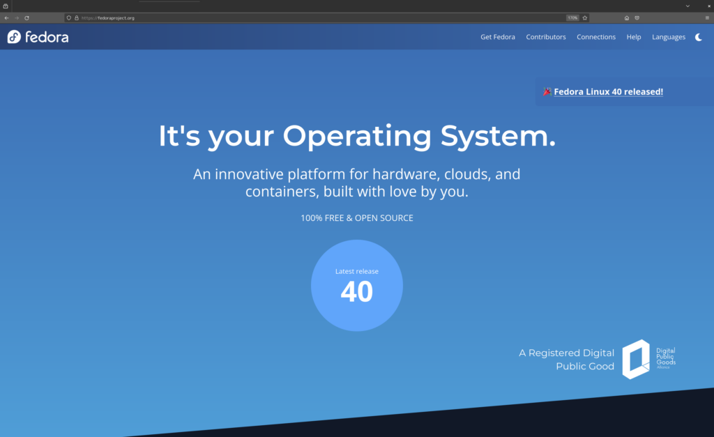Click the 100% FREE & OPEN SOURCE text

pyautogui.click(x=357, y=218)
